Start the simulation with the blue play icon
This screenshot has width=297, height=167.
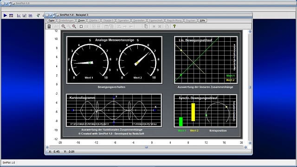(5, 15)
